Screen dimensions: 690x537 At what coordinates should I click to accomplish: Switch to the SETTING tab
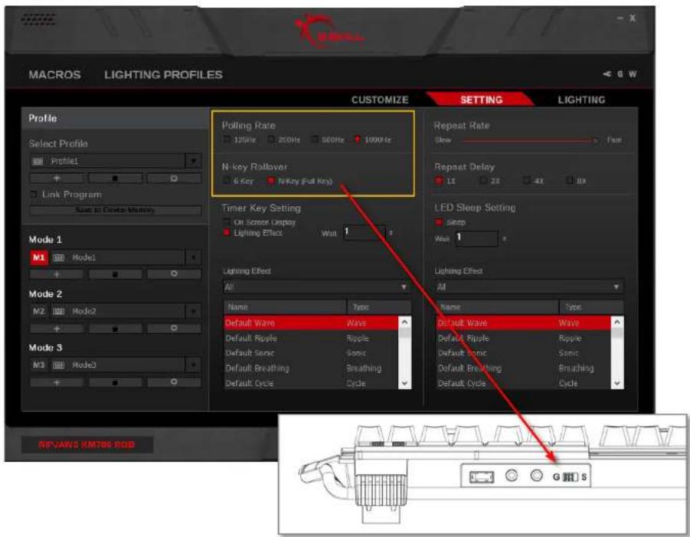[x=481, y=100]
